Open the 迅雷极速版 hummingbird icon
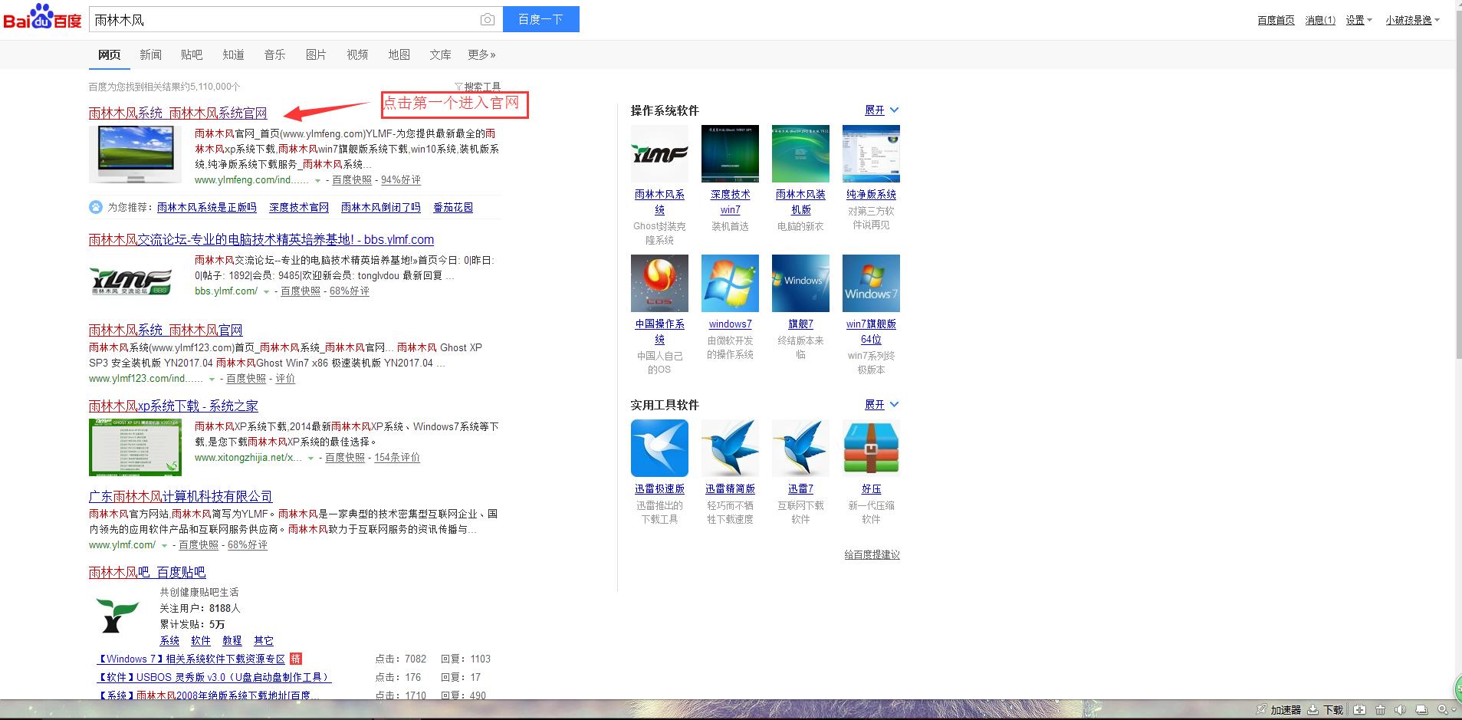The width and height of the screenshot is (1462, 720). click(659, 447)
